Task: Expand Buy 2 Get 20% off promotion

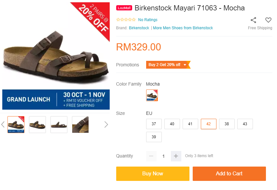Action: (x=167, y=65)
